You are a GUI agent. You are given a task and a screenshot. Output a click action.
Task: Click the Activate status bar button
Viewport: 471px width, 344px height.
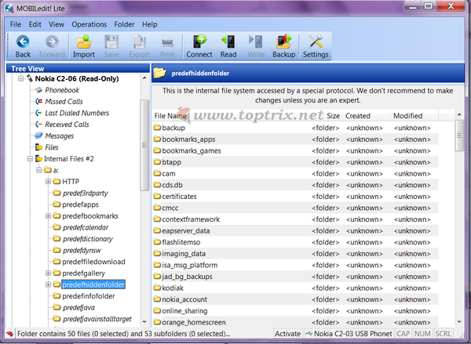[x=288, y=334]
